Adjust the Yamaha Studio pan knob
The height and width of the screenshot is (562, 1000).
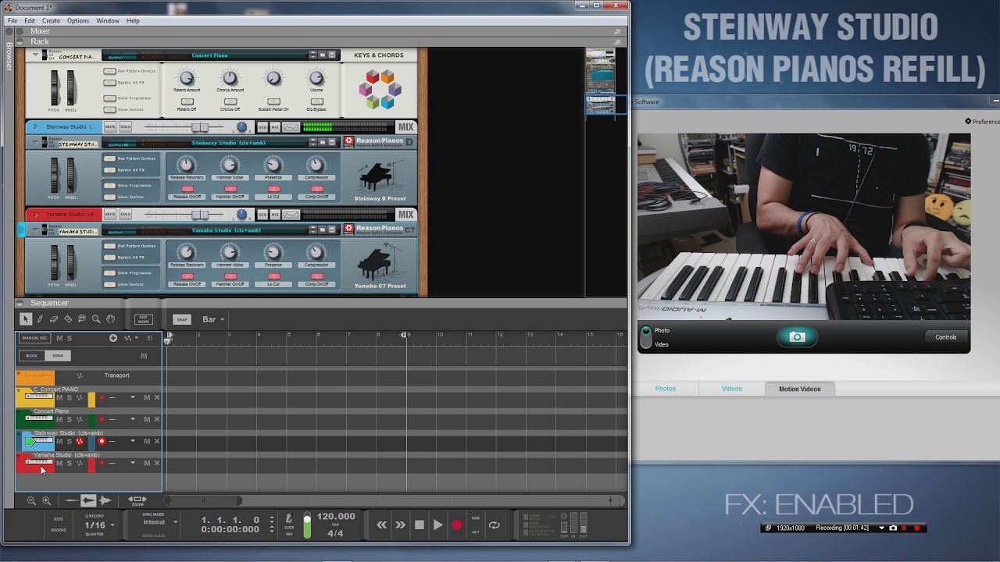[x=242, y=215]
